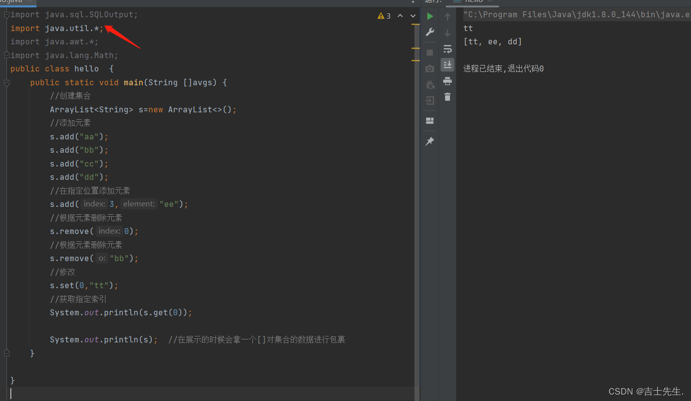Click the s.add("aa") line
This screenshot has height=401, width=691.
[x=79, y=136]
